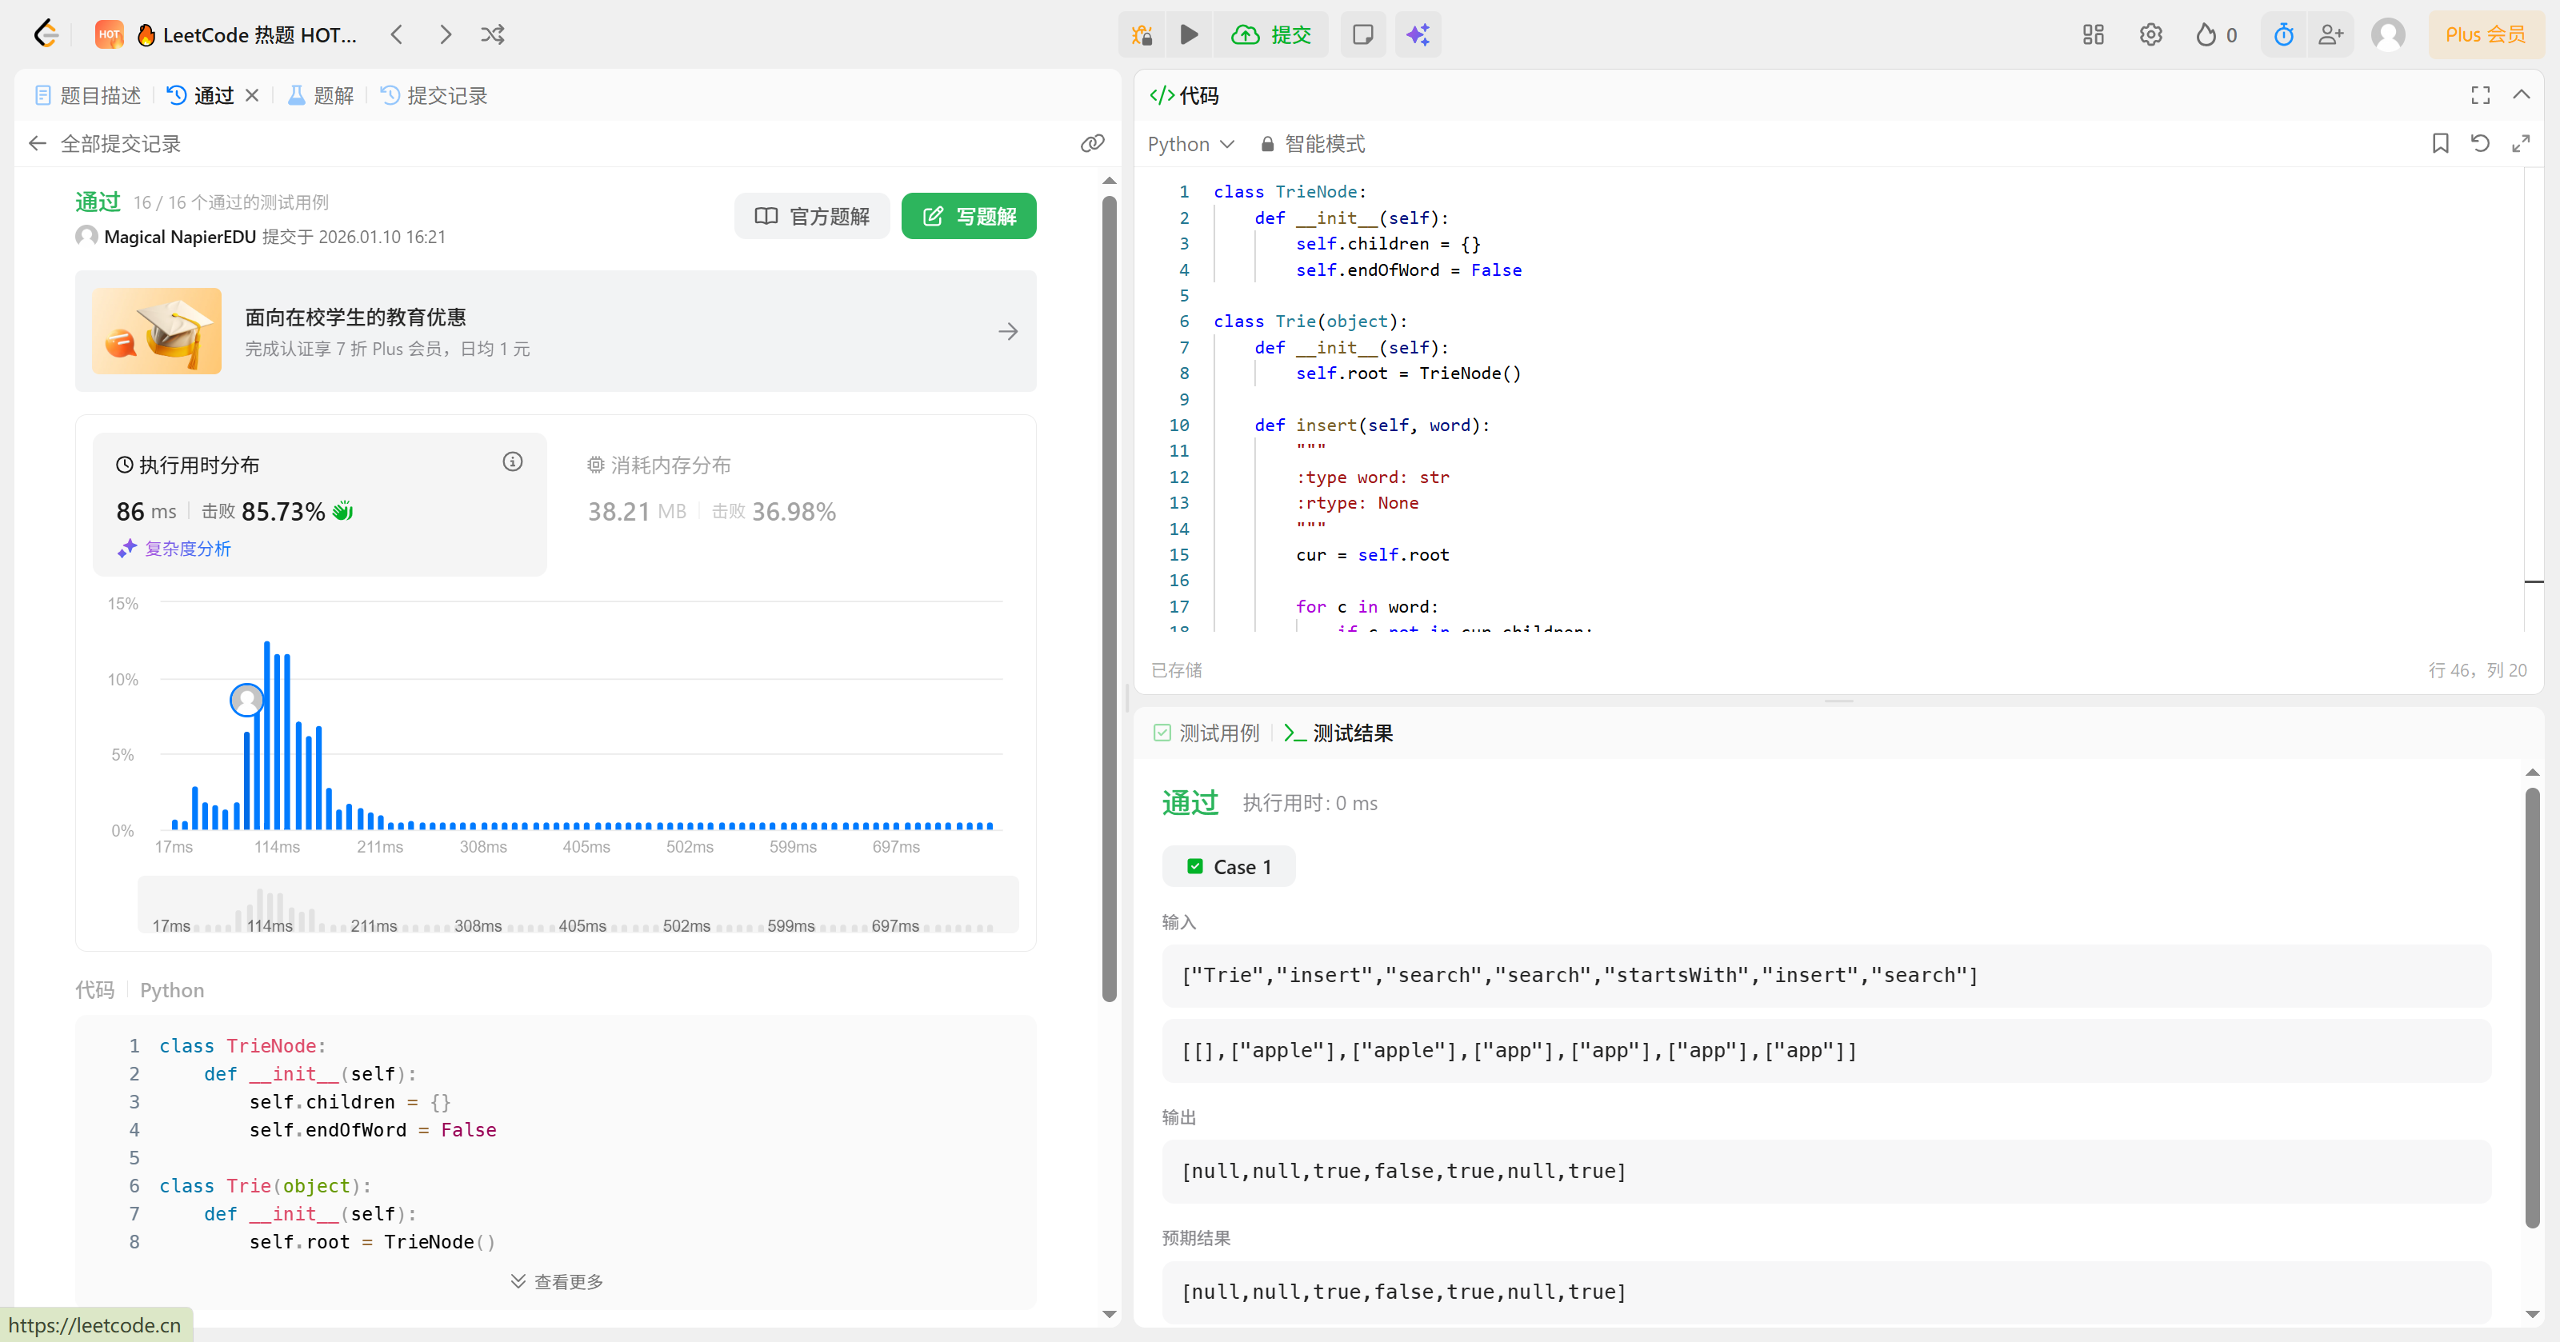
Task: Toggle the bookmark icon in code editor
Action: coord(2440,144)
